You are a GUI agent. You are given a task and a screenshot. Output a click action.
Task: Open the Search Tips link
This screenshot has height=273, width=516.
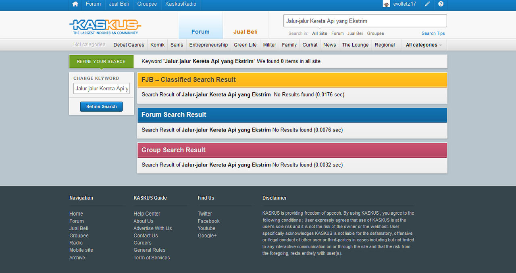point(433,33)
